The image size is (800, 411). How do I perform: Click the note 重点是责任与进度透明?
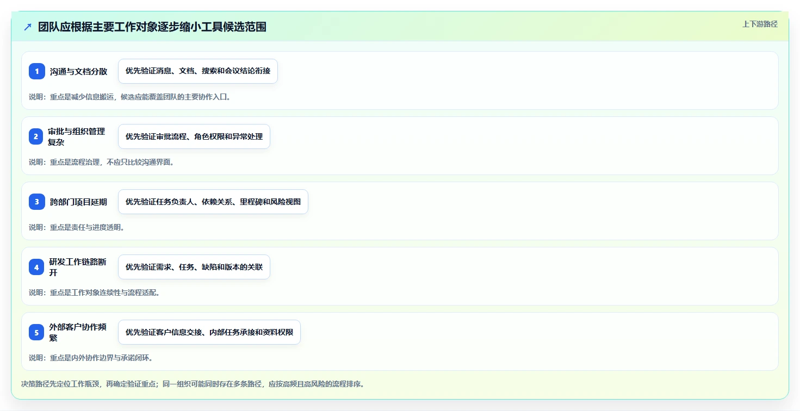77,227
